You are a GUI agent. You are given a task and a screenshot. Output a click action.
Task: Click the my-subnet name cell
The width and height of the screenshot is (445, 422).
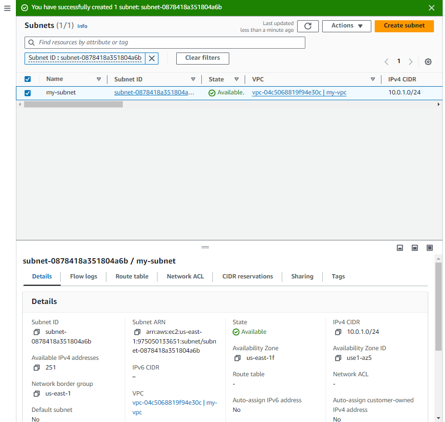pyautogui.click(x=61, y=92)
